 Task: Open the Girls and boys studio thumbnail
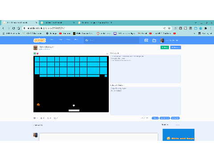(178, 135)
